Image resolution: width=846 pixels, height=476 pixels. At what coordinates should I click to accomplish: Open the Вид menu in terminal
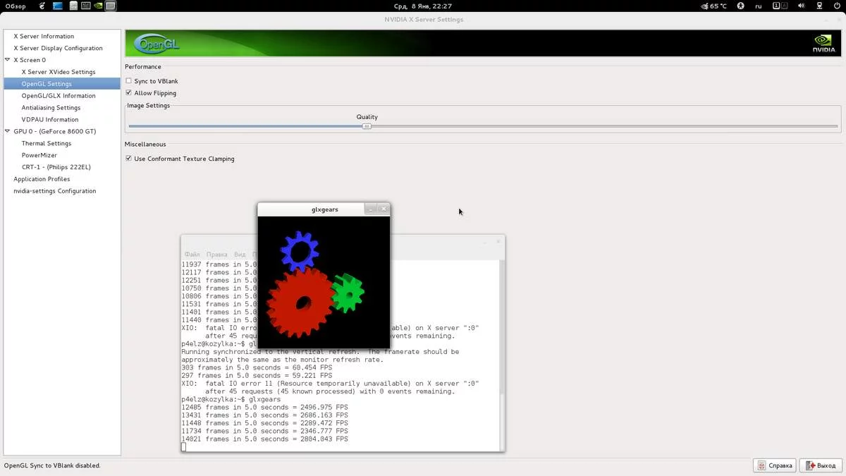240,255
